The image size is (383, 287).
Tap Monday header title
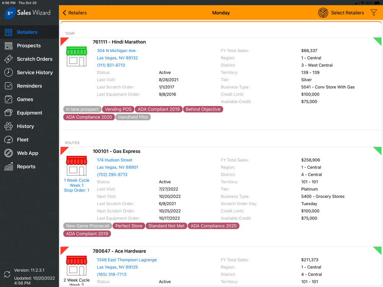pos(221,13)
